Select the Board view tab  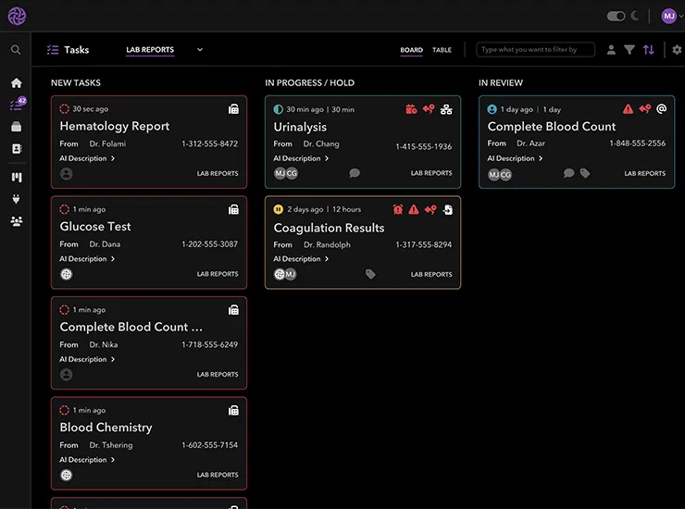click(411, 50)
